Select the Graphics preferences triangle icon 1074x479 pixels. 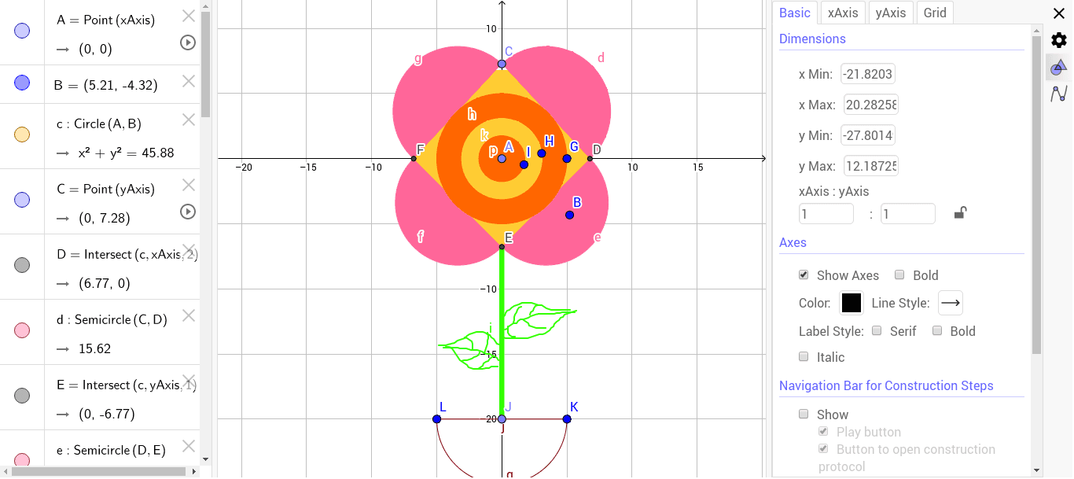tap(1059, 68)
